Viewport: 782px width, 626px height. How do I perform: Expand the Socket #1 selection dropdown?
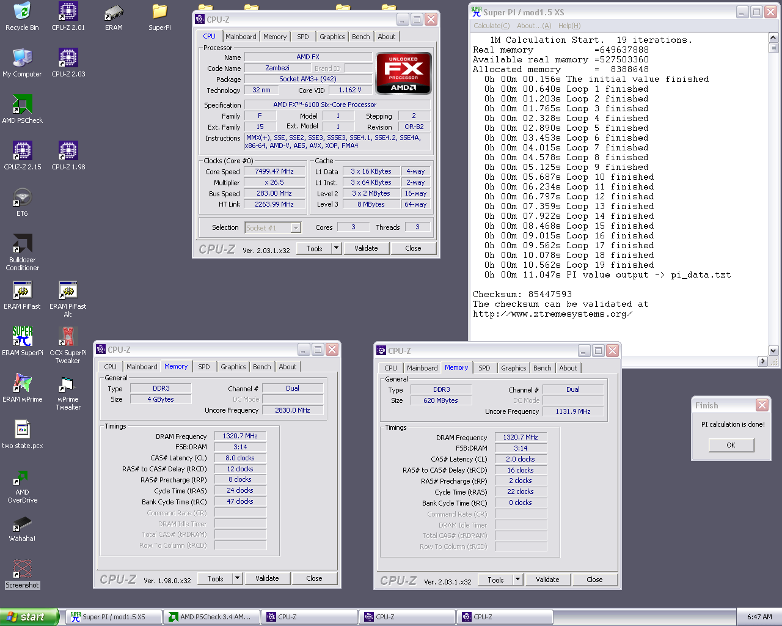[296, 228]
